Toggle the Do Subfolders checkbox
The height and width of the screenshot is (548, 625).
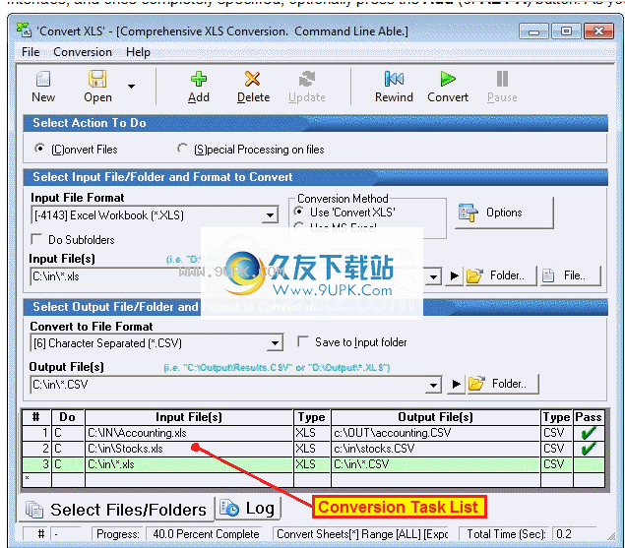36,239
